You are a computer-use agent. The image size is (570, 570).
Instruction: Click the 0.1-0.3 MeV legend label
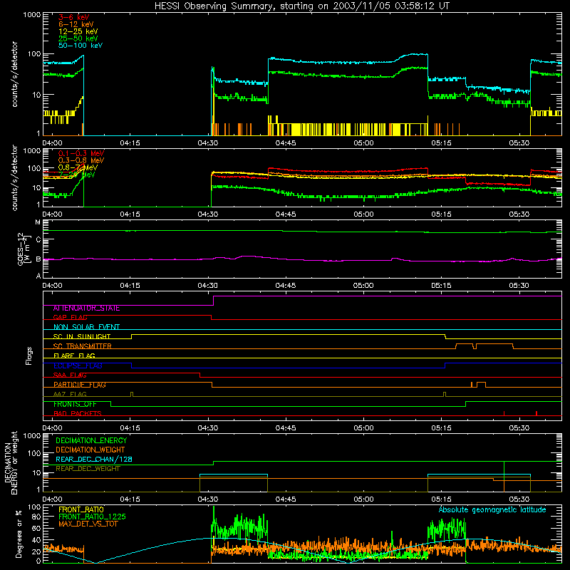click(x=81, y=153)
